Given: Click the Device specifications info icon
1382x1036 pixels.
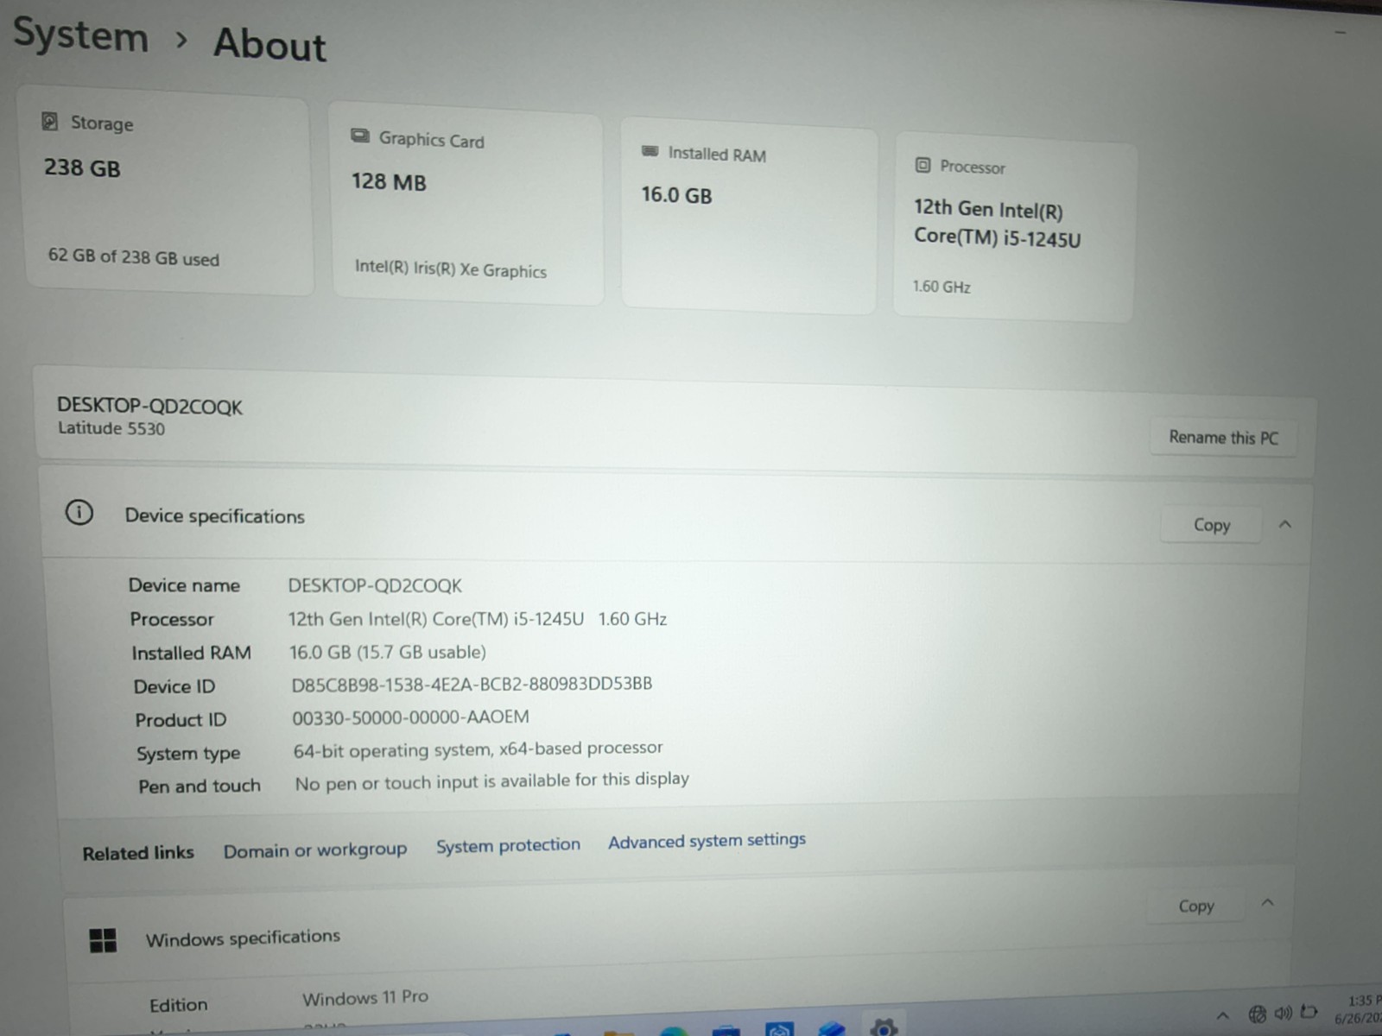Looking at the screenshot, I should [x=79, y=513].
